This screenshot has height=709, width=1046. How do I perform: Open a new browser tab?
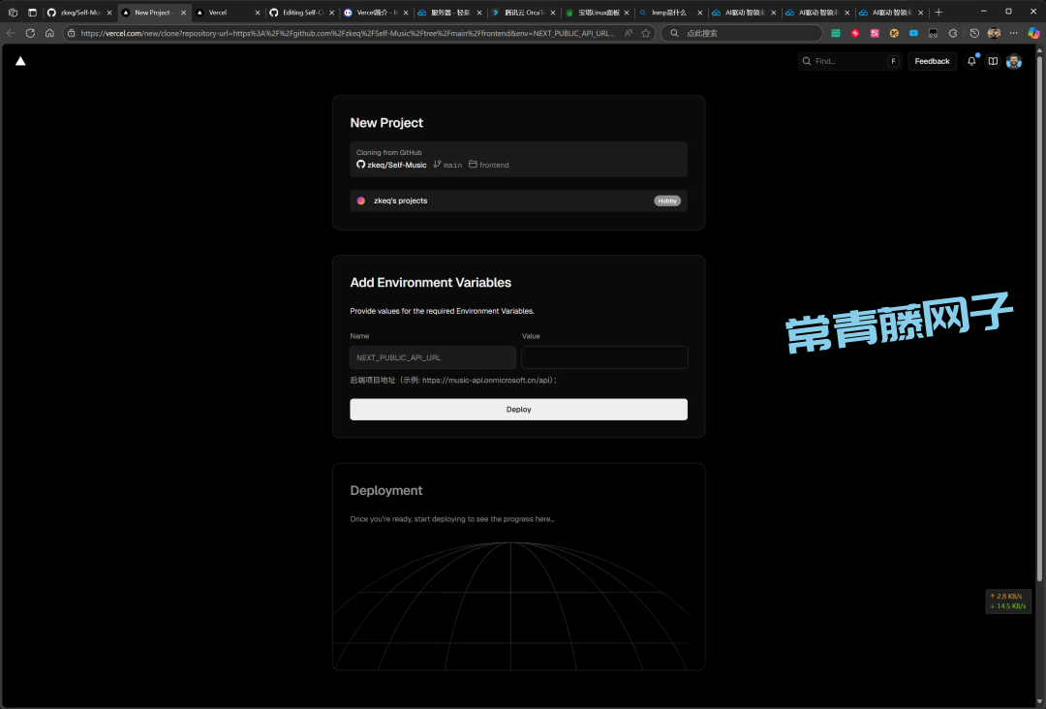tap(938, 13)
